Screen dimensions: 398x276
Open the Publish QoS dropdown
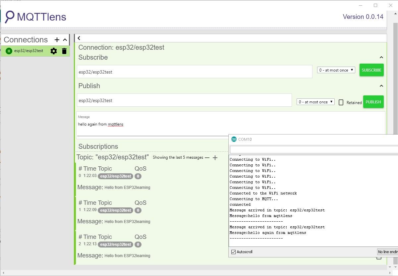point(315,102)
